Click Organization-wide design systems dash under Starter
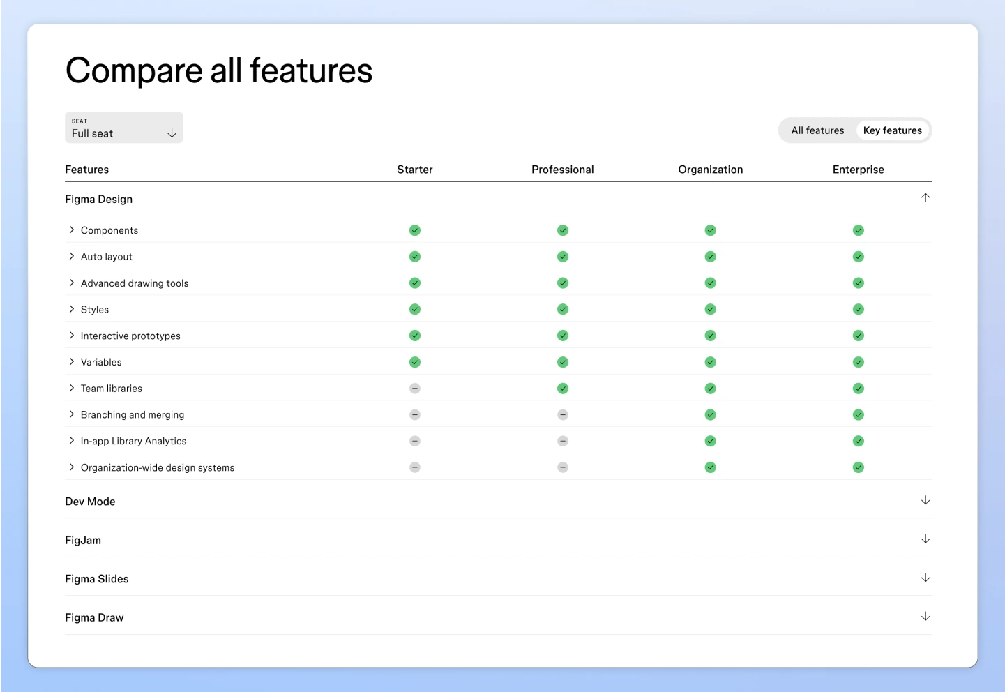 click(x=415, y=467)
